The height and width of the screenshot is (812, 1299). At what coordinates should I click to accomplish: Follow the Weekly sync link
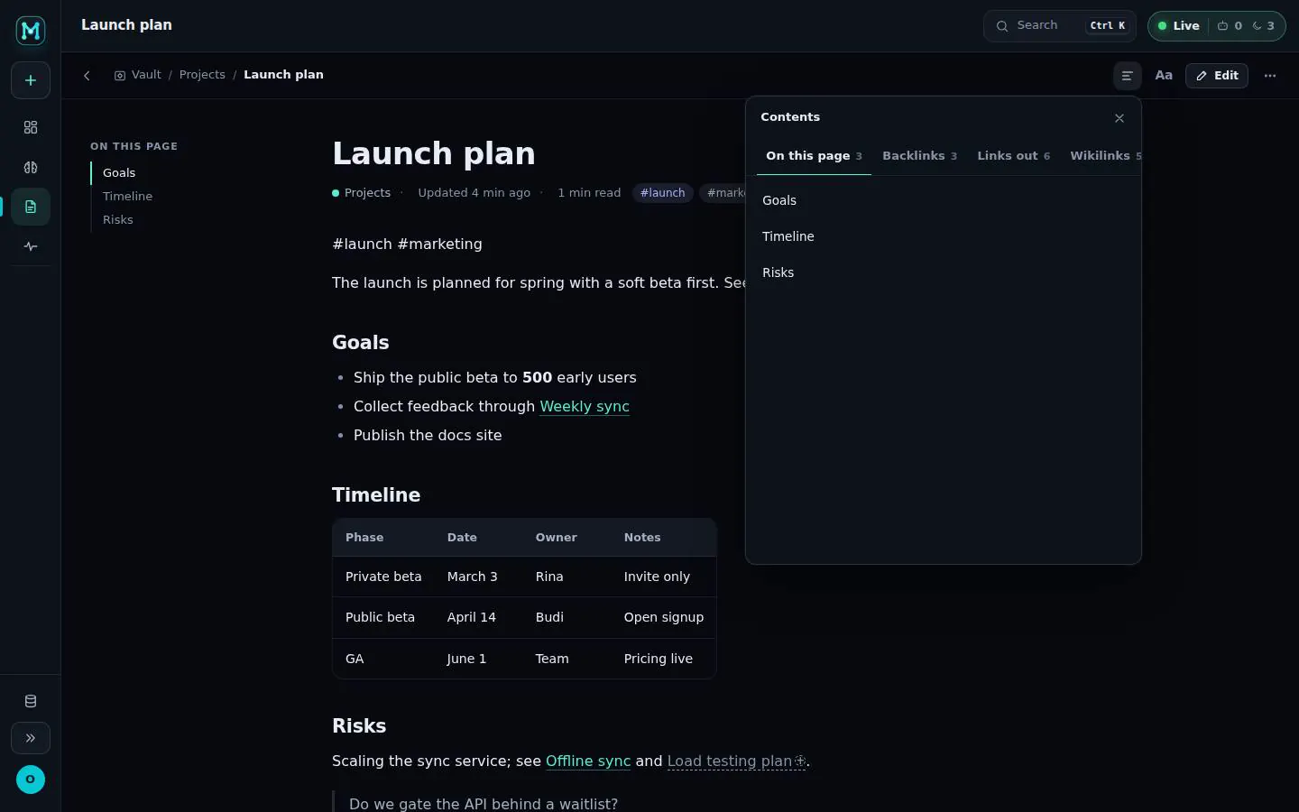click(x=585, y=407)
